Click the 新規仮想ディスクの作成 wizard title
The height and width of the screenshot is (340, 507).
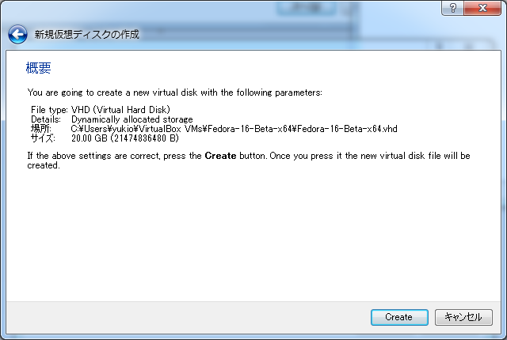click(x=86, y=35)
